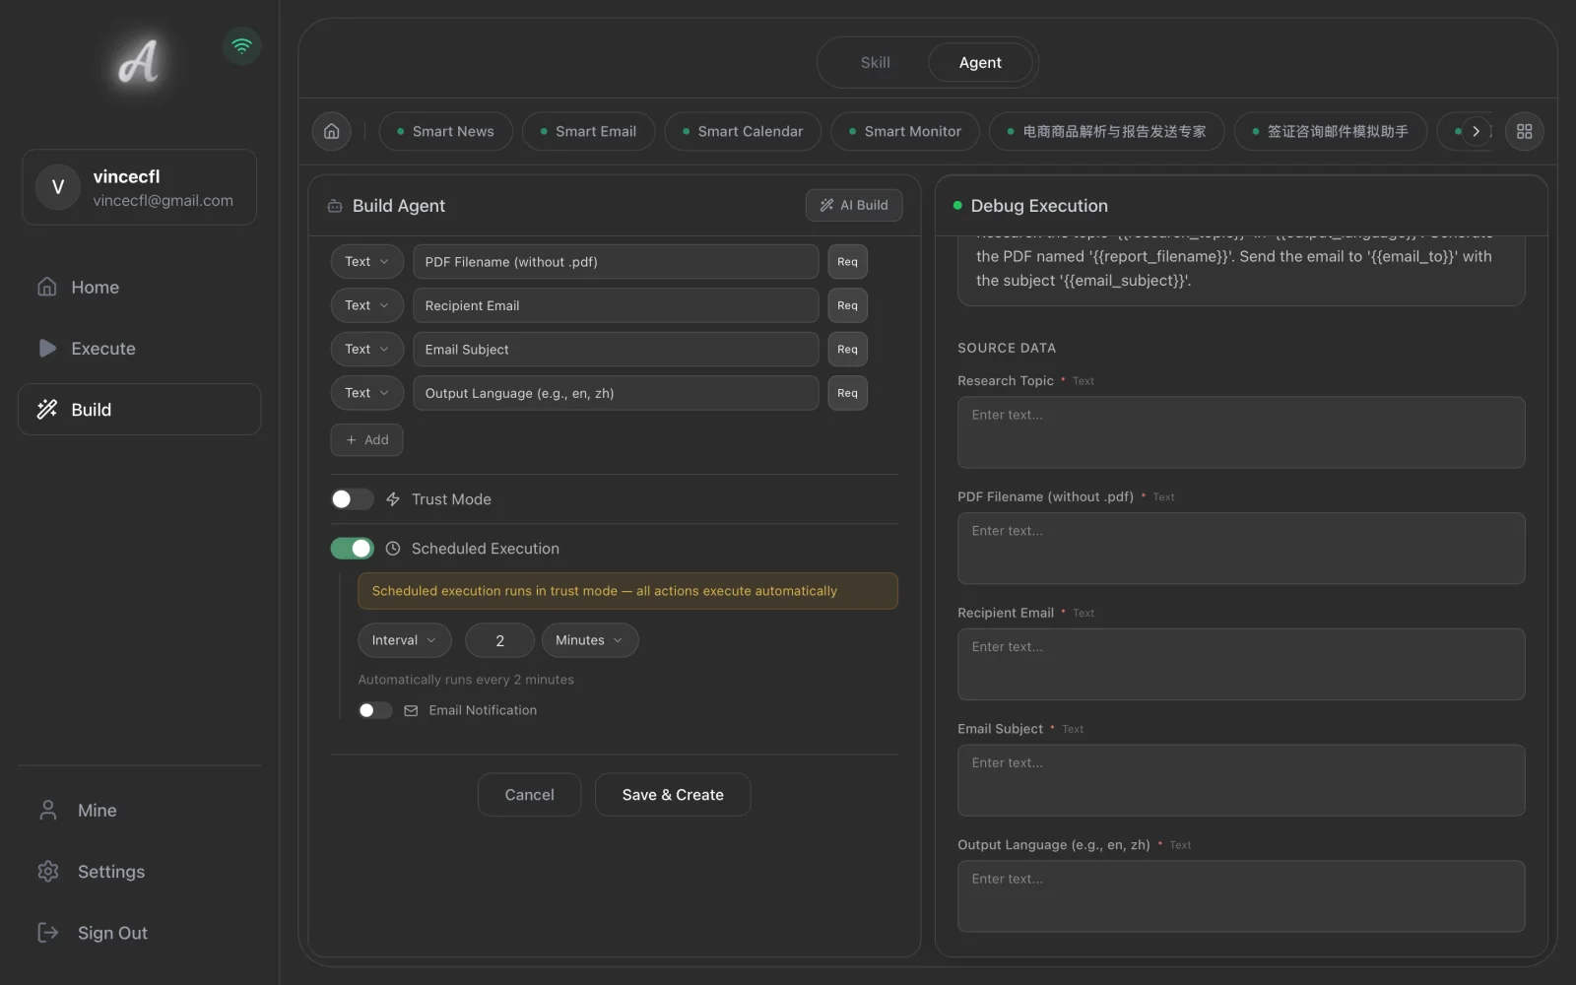Toggle Req for Email Subject field
This screenshot has height=985, width=1576.
click(847, 350)
